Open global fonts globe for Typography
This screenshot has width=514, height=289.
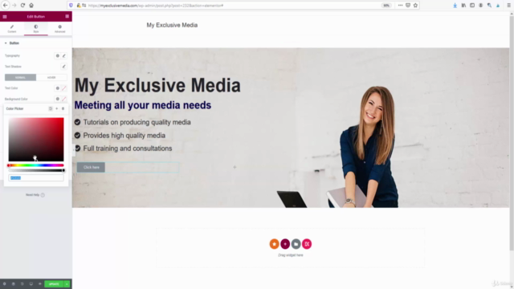click(x=57, y=55)
